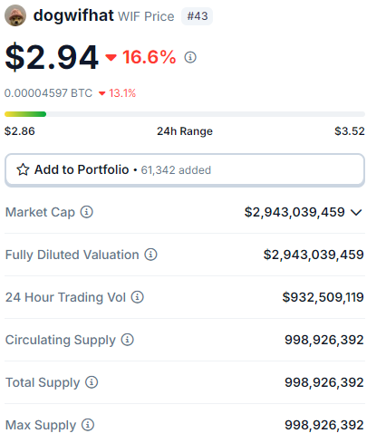Click the 24h Range progress bar
The height and width of the screenshot is (443, 386).
(185, 114)
